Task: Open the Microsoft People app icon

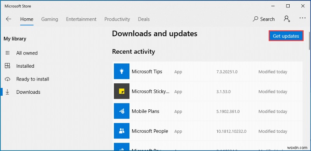Action: [122, 131]
